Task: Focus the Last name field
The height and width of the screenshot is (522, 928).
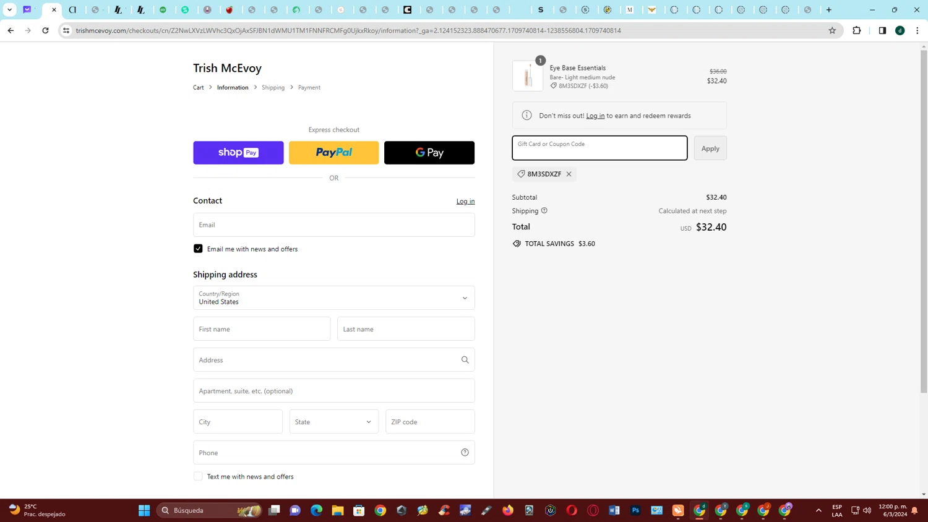Action: point(406,329)
